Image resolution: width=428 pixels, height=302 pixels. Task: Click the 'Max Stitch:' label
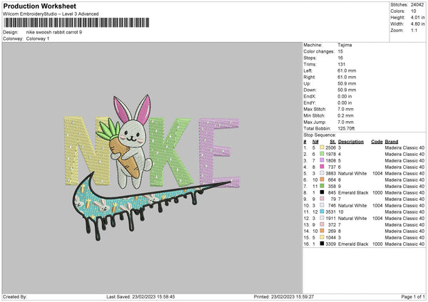(x=315, y=109)
